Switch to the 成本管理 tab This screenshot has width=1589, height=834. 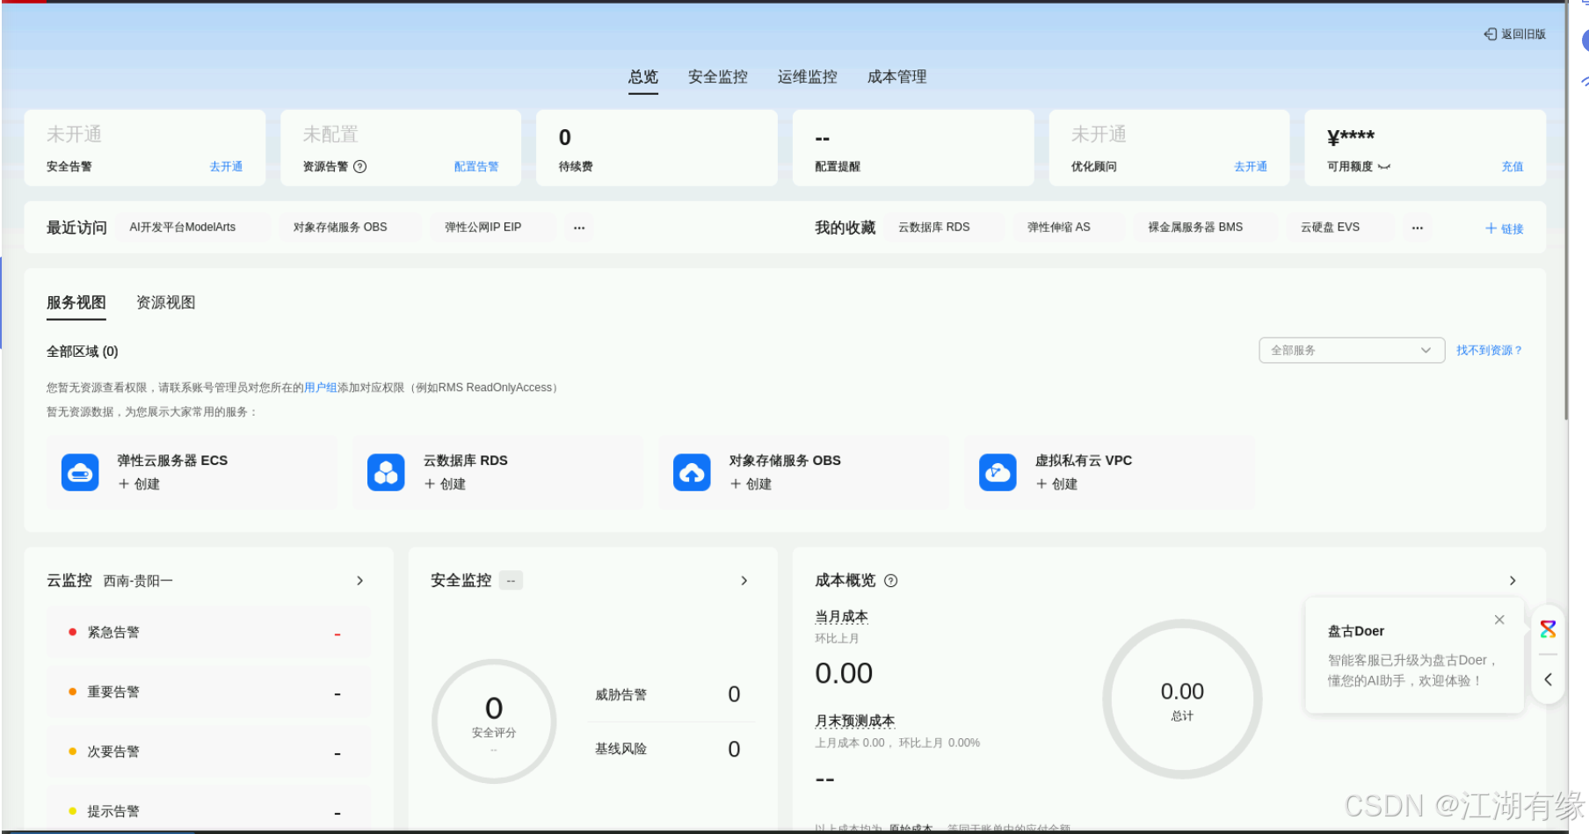(896, 76)
